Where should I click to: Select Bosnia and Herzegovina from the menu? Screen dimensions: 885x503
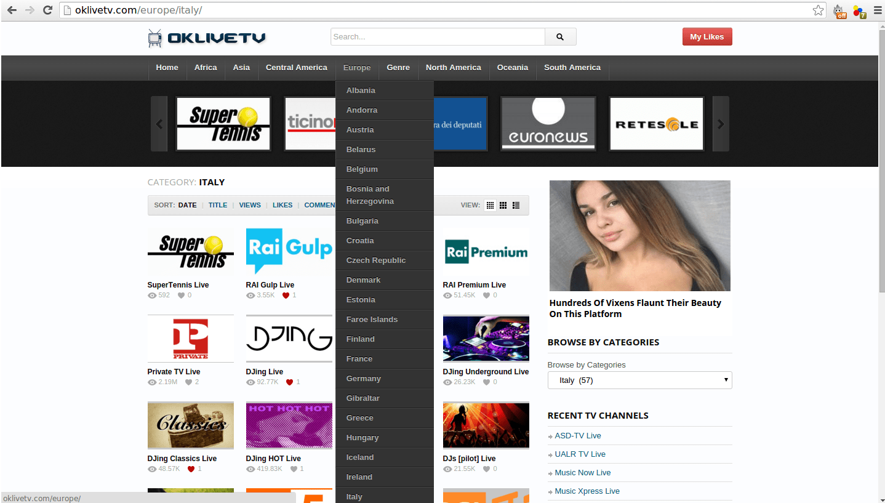[x=385, y=195]
